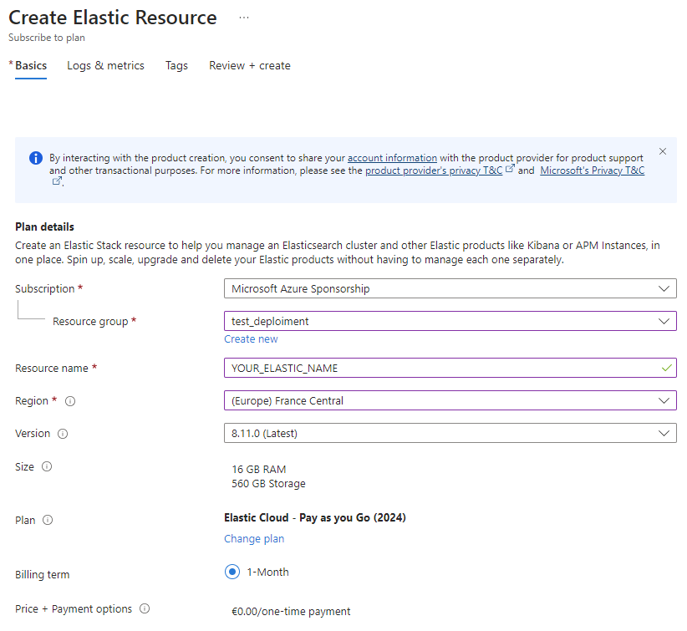Image resolution: width=687 pixels, height=631 pixels.
Task: Show info tooltip next to Region label
Action: (70, 401)
